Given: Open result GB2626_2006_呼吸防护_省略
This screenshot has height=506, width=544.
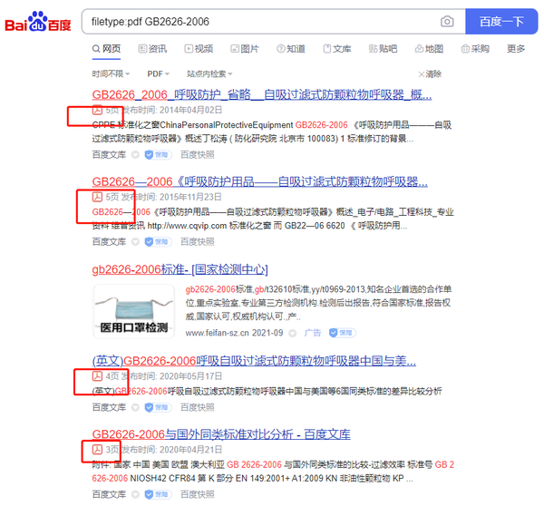Looking at the screenshot, I should click(x=262, y=94).
